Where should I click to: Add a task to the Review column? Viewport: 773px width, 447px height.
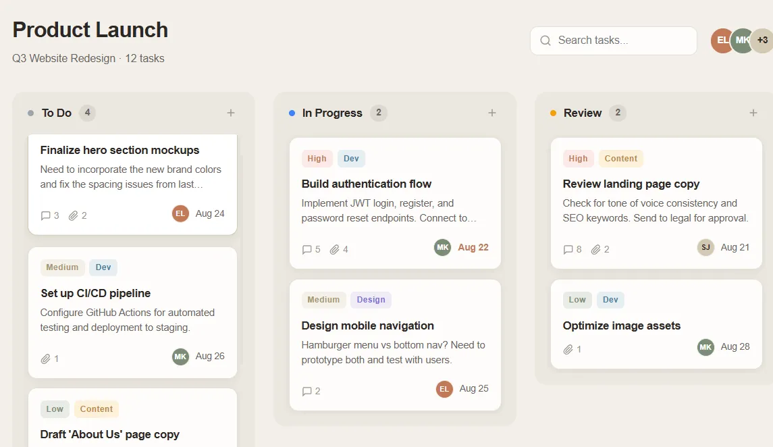click(x=753, y=113)
